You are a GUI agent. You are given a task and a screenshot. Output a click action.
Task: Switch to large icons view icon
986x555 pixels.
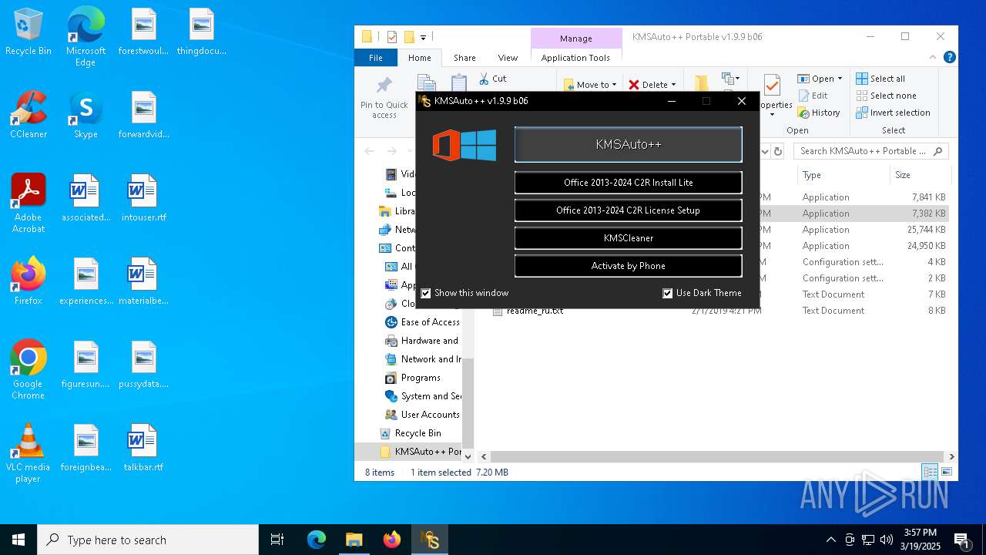947,472
